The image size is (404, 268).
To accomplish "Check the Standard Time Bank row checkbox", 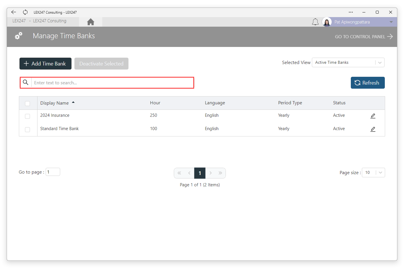I will click(28, 130).
